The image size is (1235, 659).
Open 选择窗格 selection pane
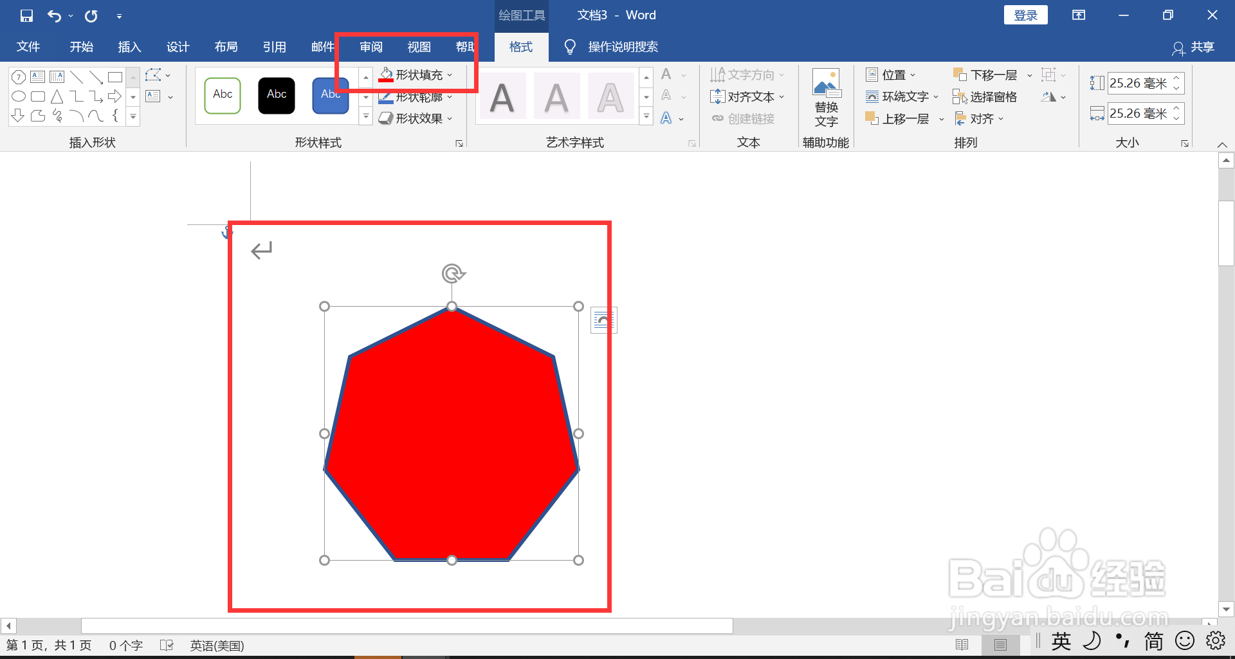(x=985, y=97)
